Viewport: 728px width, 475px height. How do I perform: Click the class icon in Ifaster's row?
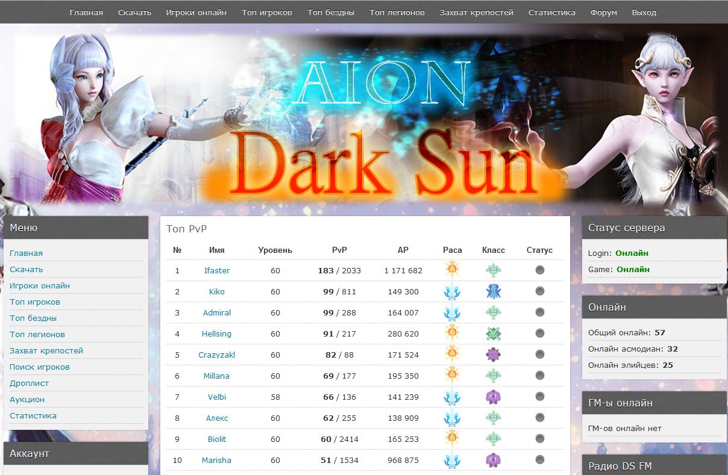click(x=494, y=270)
